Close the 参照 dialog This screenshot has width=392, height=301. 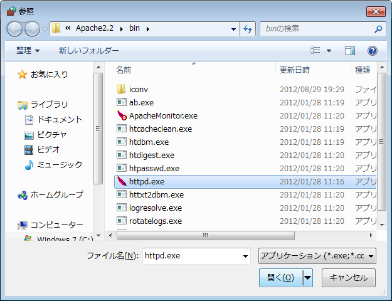point(376,11)
